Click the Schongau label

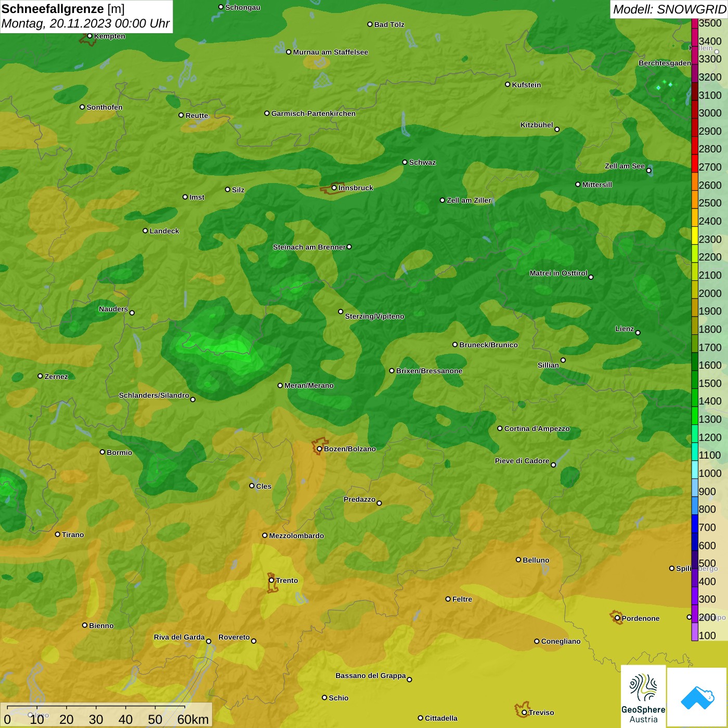(243, 7)
